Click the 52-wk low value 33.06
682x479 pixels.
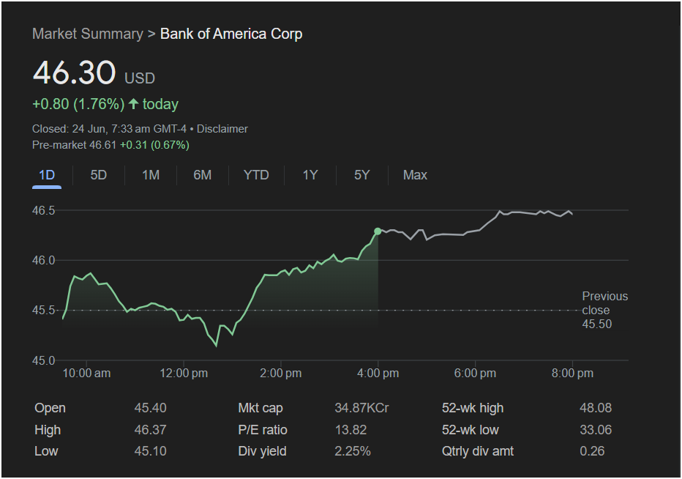pyautogui.click(x=596, y=430)
